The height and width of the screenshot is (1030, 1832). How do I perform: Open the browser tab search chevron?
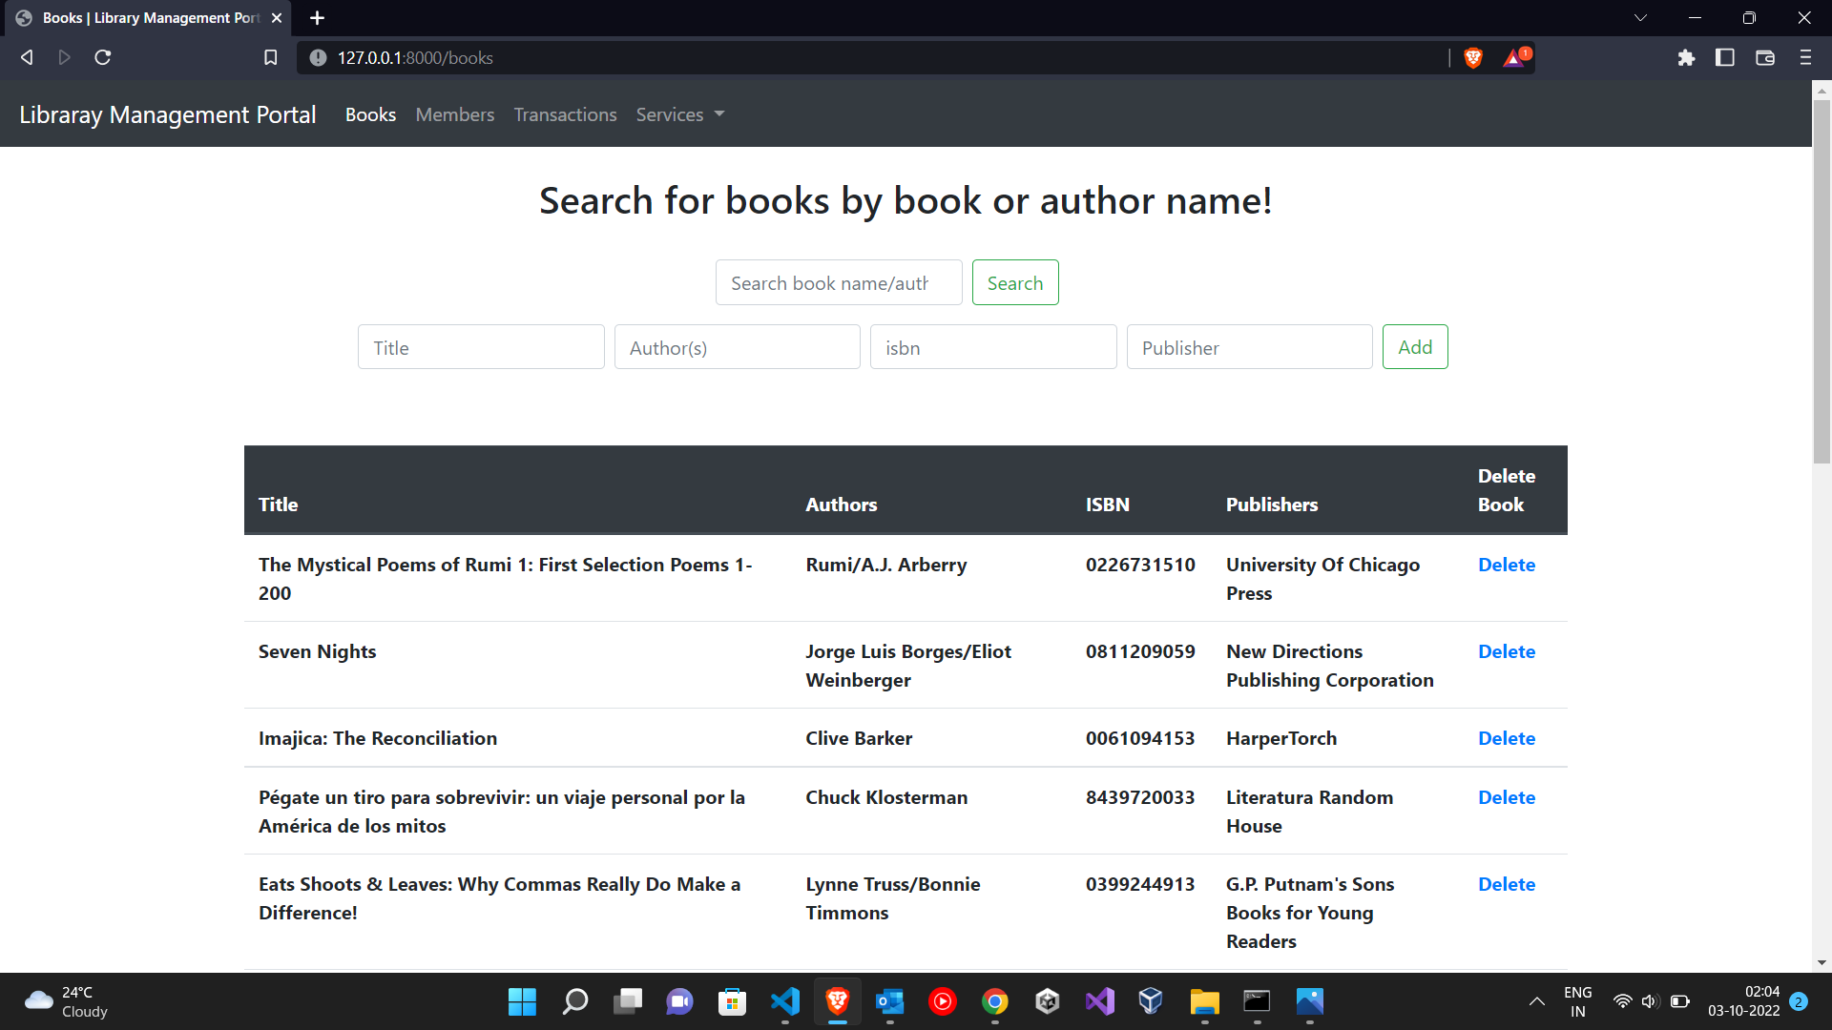click(x=1640, y=18)
